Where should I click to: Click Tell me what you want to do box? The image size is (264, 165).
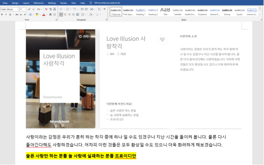point(107,3)
